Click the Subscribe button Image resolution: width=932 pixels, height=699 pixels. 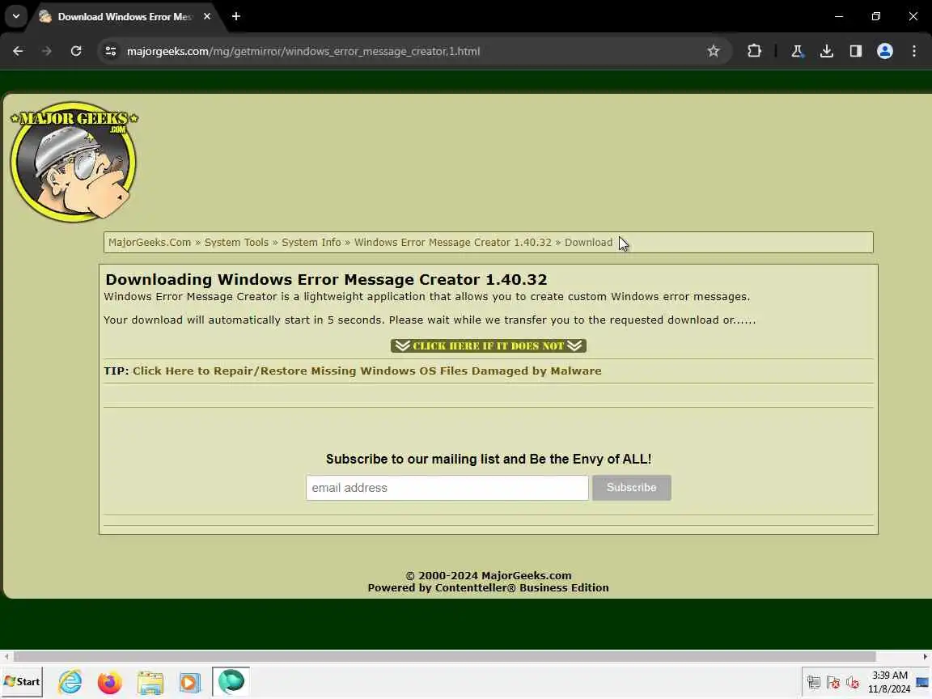631,488
